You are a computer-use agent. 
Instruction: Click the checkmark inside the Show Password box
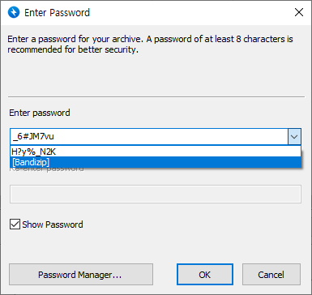point(15,224)
